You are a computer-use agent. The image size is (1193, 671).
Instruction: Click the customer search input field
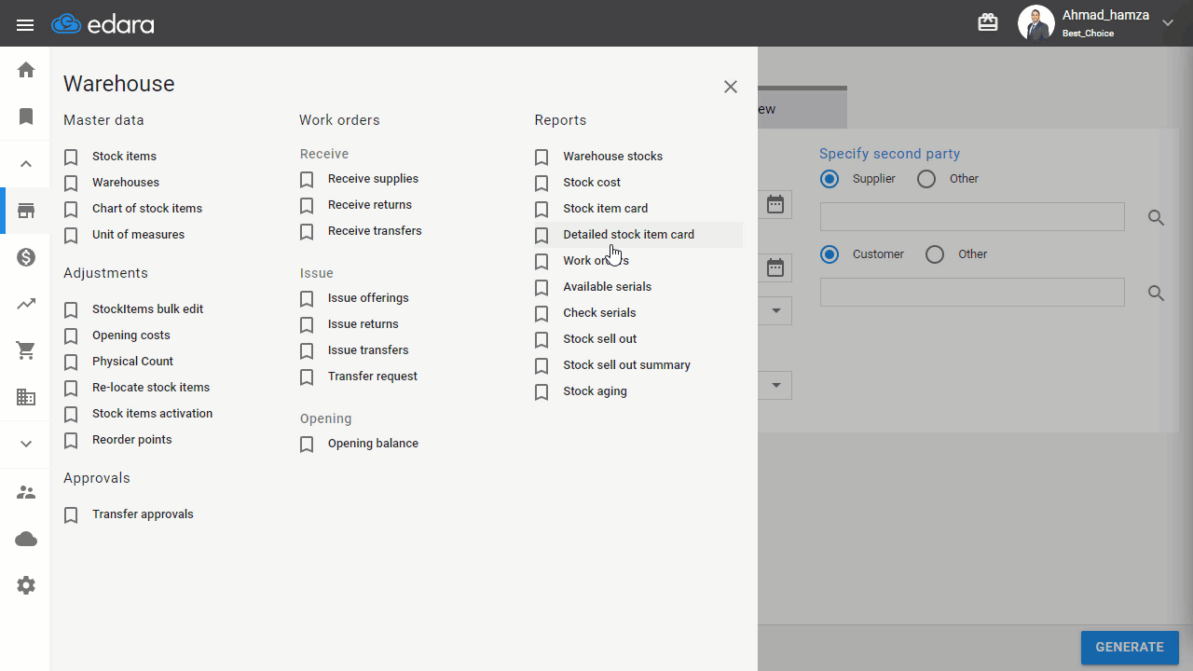click(972, 293)
